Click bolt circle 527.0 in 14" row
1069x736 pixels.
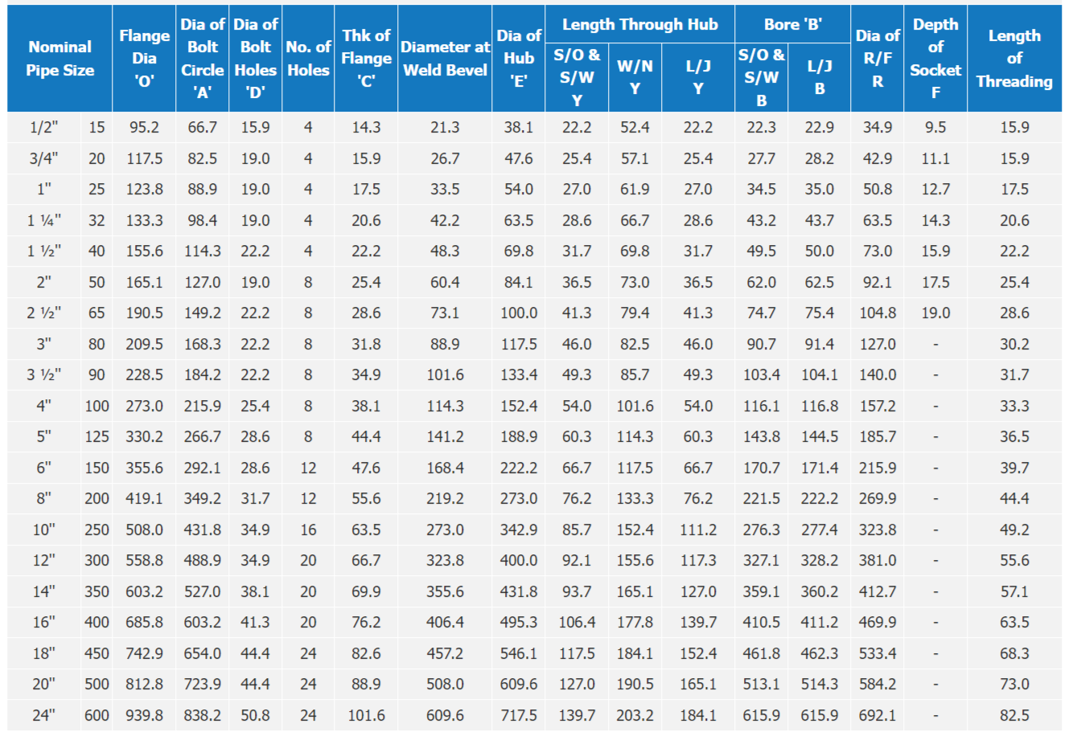pyautogui.click(x=203, y=592)
